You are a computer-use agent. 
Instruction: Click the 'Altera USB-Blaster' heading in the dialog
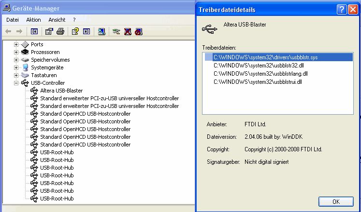click(x=245, y=25)
